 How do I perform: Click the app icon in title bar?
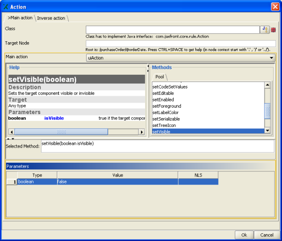[x=5, y=7]
